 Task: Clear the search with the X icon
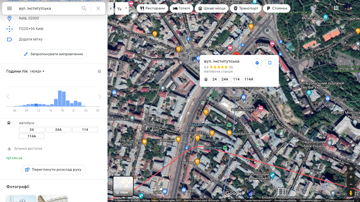(x=98, y=8)
